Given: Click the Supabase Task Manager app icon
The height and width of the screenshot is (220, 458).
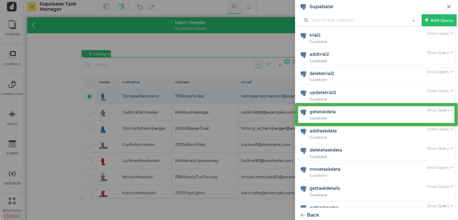Looking at the screenshot, I should coord(32,7).
